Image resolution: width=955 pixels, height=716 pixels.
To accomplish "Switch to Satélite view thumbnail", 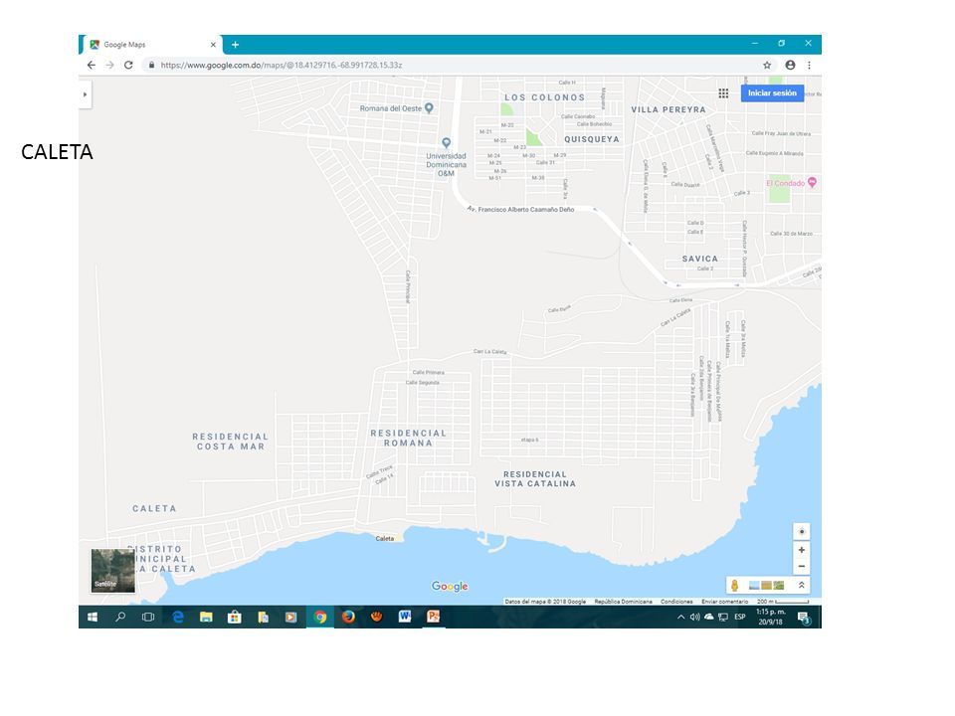I will [x=112, y=571].
